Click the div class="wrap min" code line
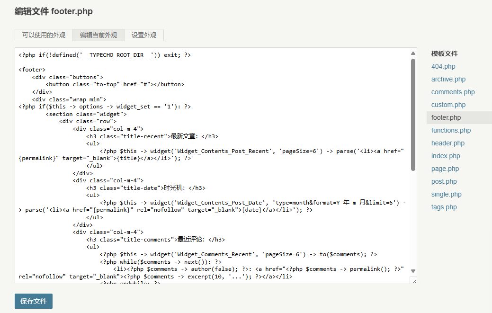The height and width of the screenshot is (313, 492). 69,99
